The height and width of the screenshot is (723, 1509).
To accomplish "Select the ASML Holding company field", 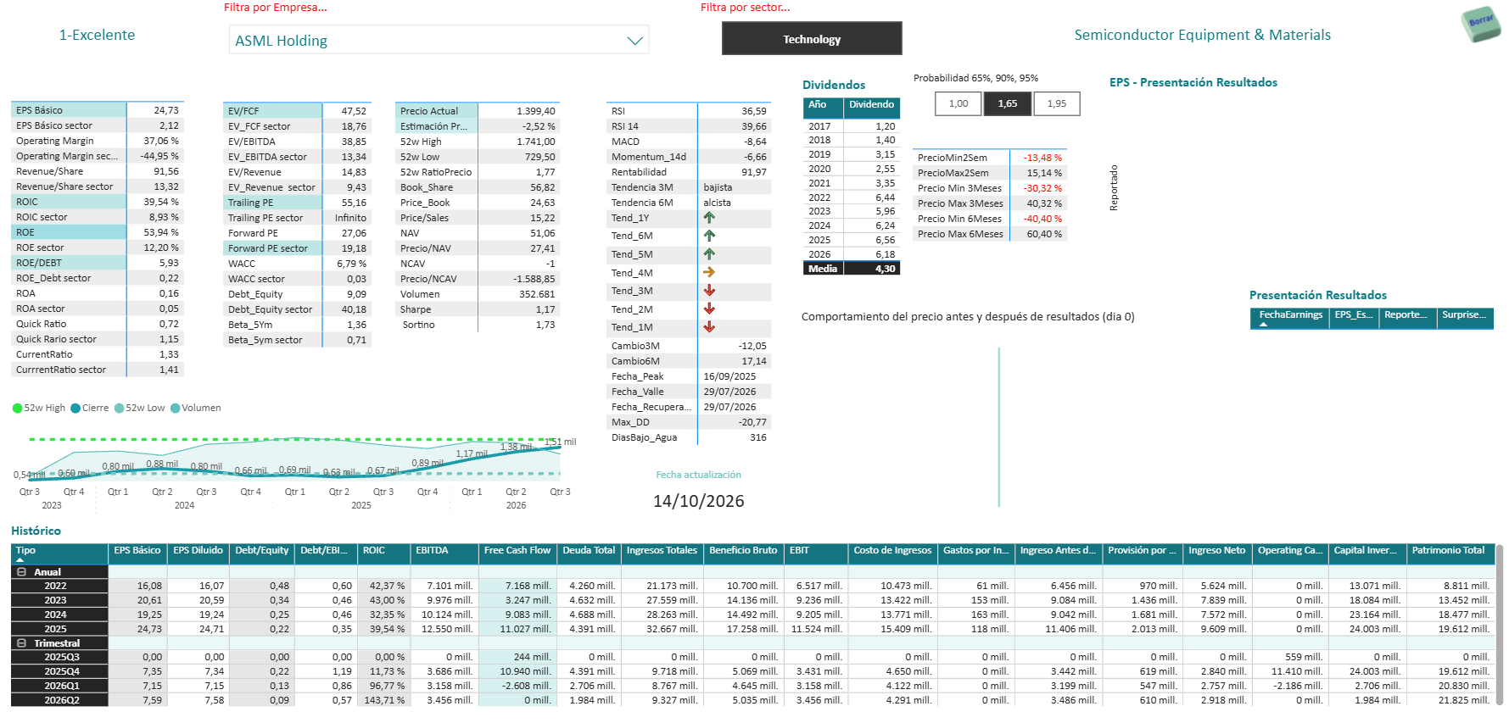I will 439,40.
